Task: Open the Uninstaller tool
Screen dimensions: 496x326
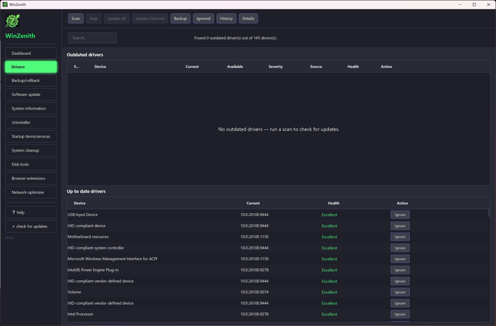Action: tap(31, 123)
